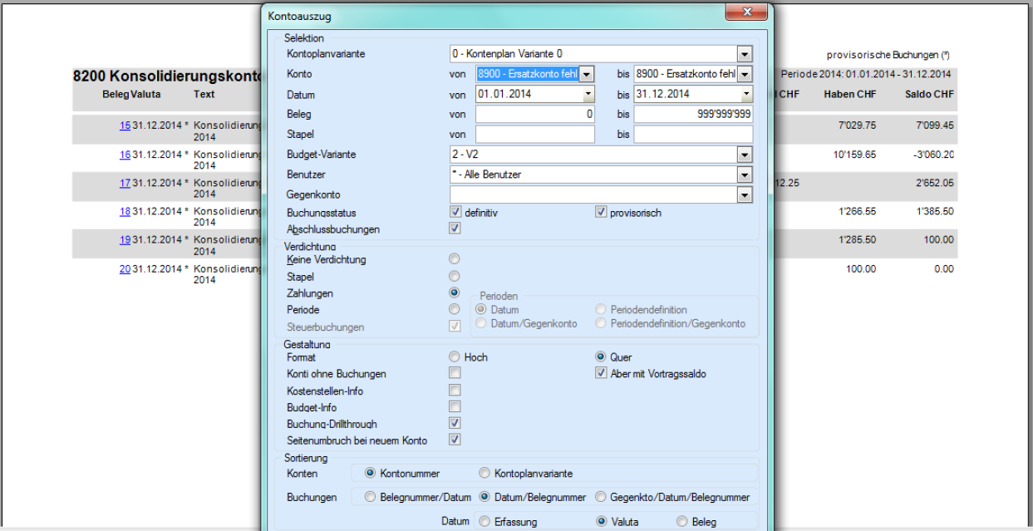Screen dimensions: 1033x531
Task: Select 'Keine Verdichtung' radio button
Action: click(x=454, y=260)
